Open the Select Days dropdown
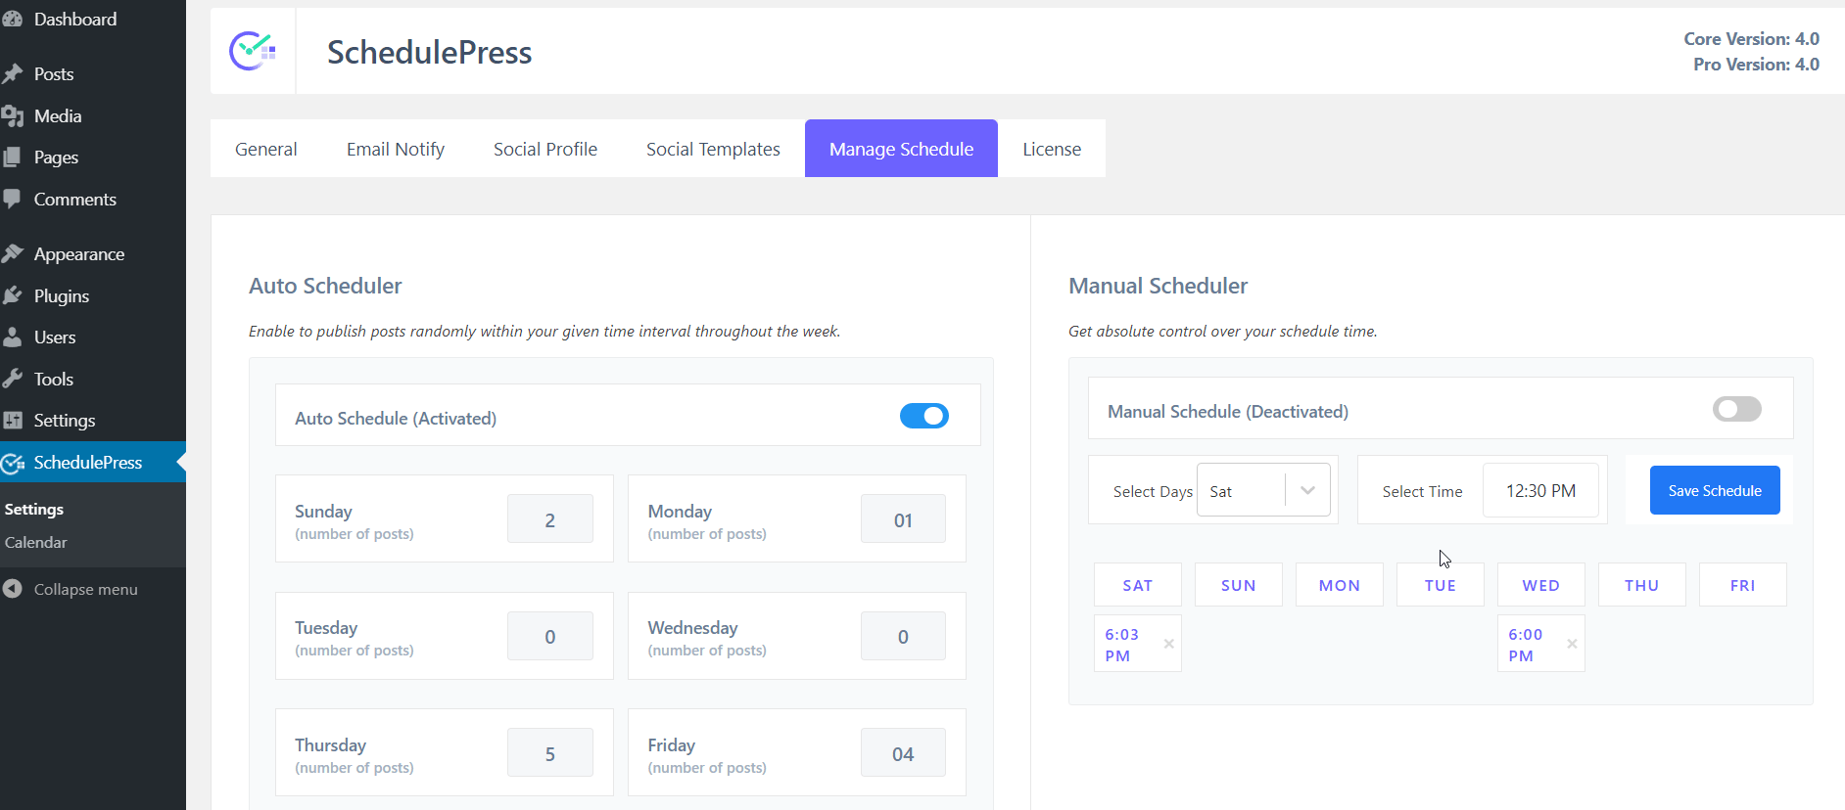1845x810 pixels. click(1263, 490)
